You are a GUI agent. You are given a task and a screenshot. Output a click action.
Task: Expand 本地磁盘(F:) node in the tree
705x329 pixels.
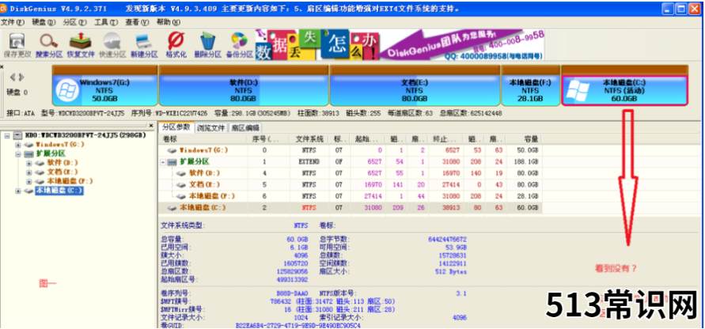point(30,182)
